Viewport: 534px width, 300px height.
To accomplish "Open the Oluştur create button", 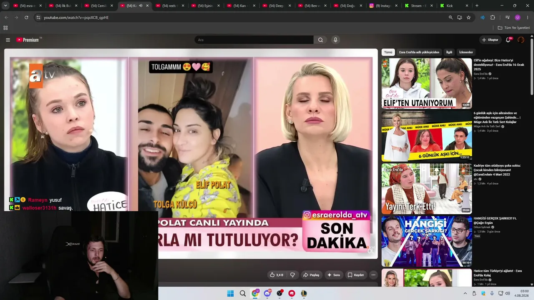I will (490, 40).
